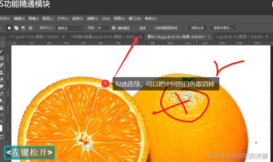Viewport: 273px width, 162px height.
Task: Open the 视图(V) menu
Action: click(119, 19)
